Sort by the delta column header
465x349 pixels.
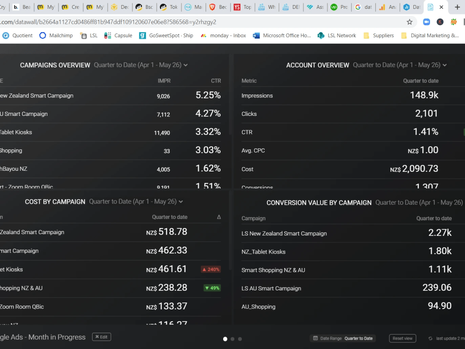coord(219,217)
